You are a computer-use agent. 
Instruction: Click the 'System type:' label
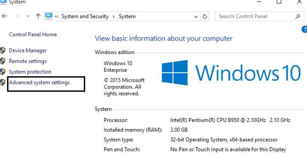119,140
